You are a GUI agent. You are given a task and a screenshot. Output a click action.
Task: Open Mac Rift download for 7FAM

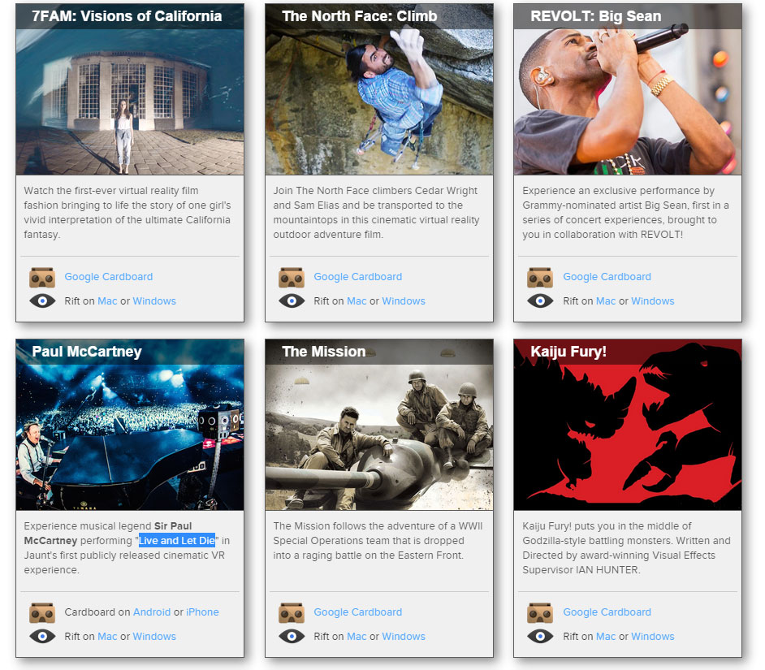(x=107, y=301)
